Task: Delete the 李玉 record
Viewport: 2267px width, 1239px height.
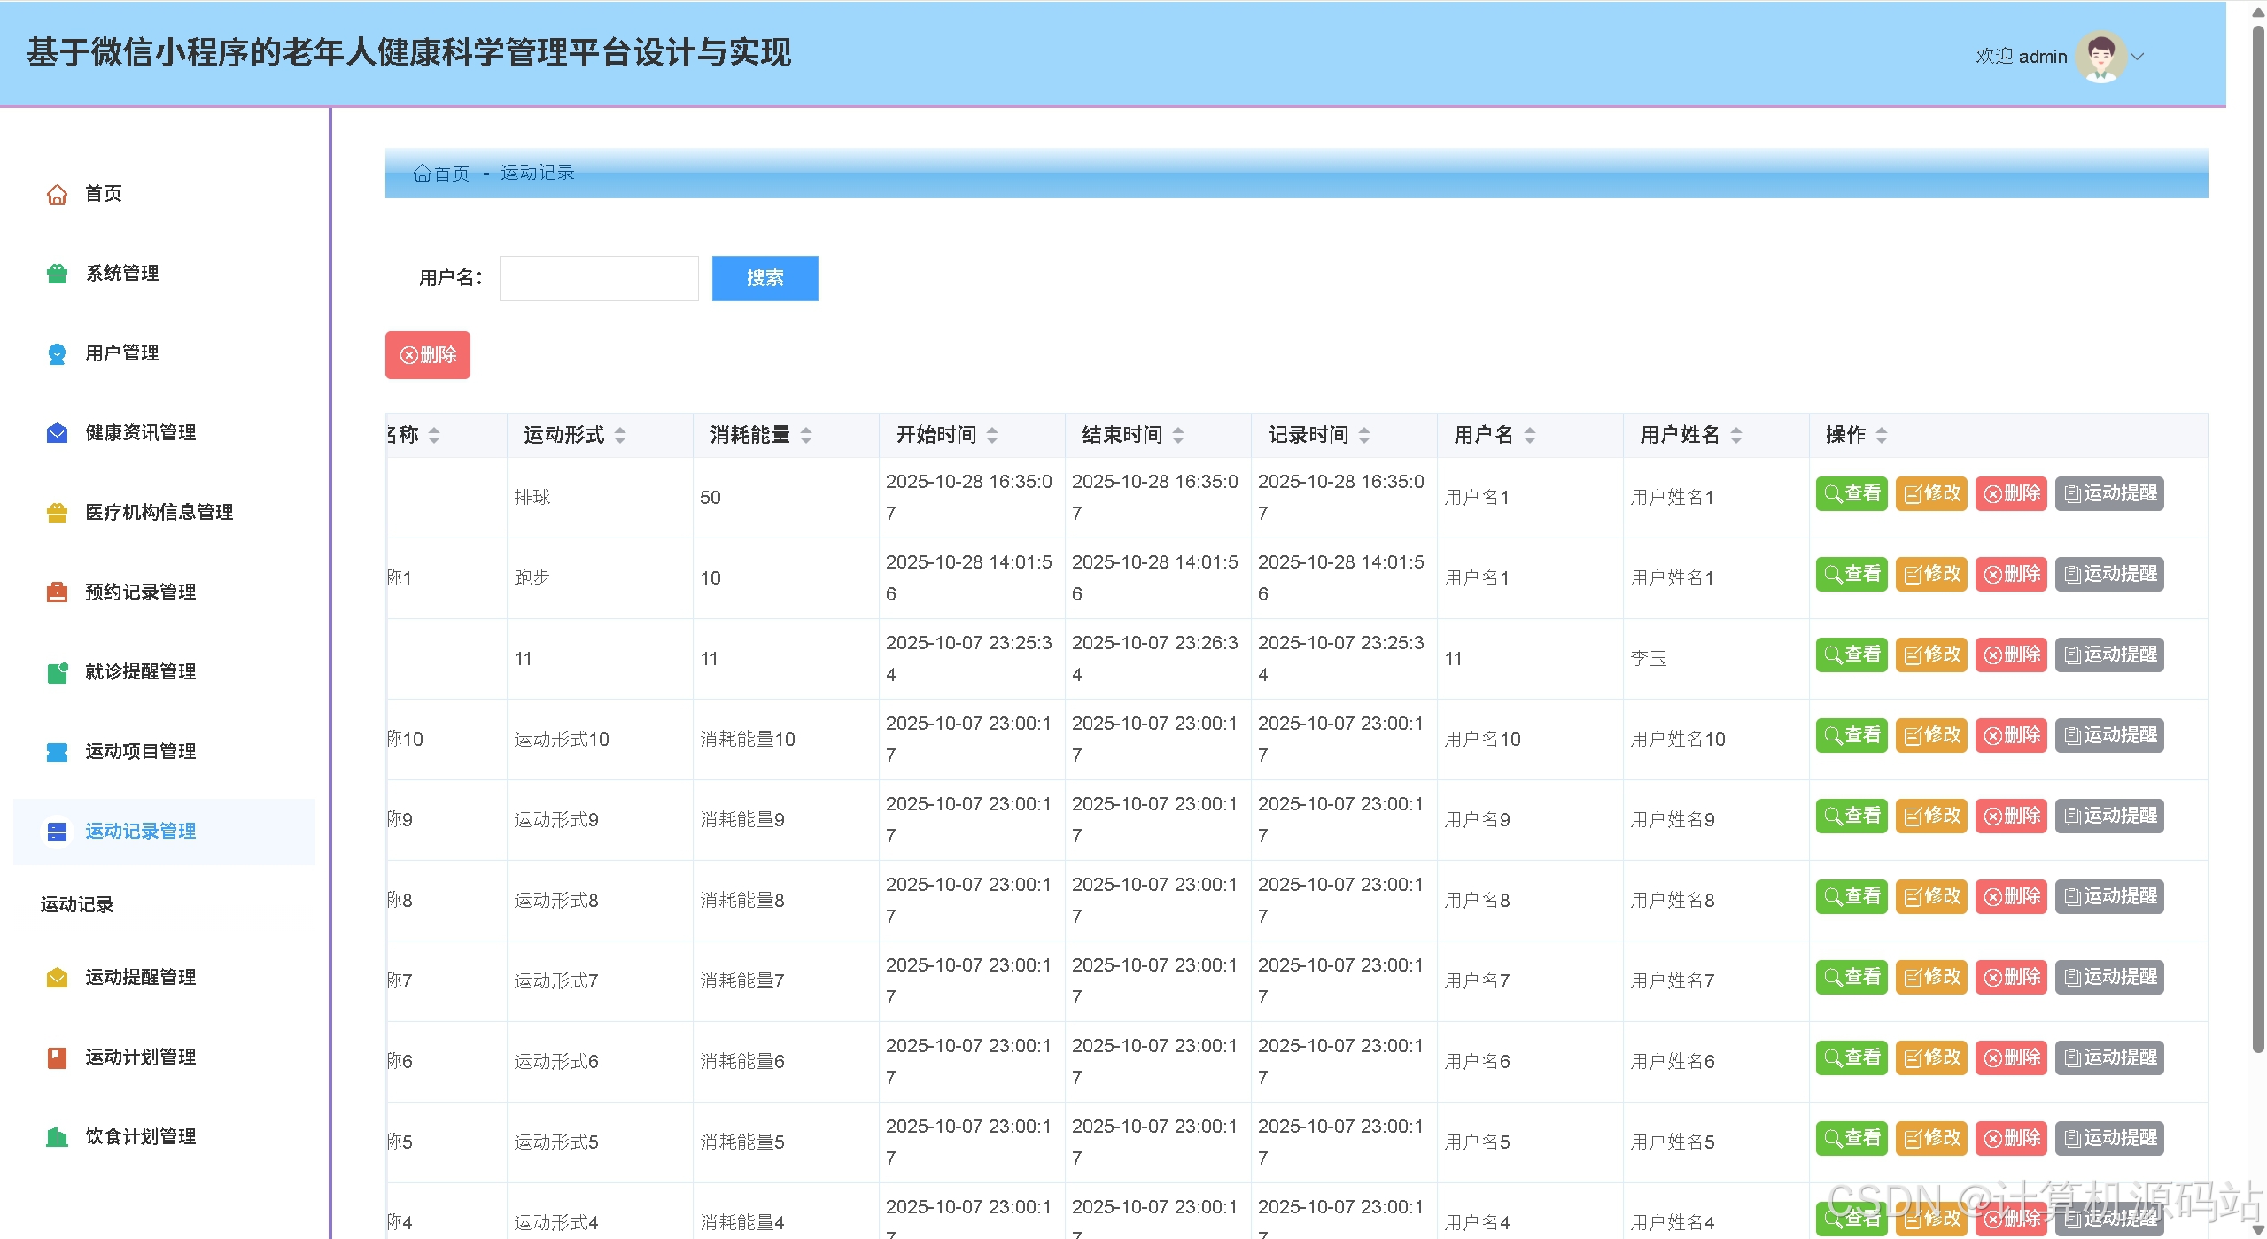Action: (2011, 654)
